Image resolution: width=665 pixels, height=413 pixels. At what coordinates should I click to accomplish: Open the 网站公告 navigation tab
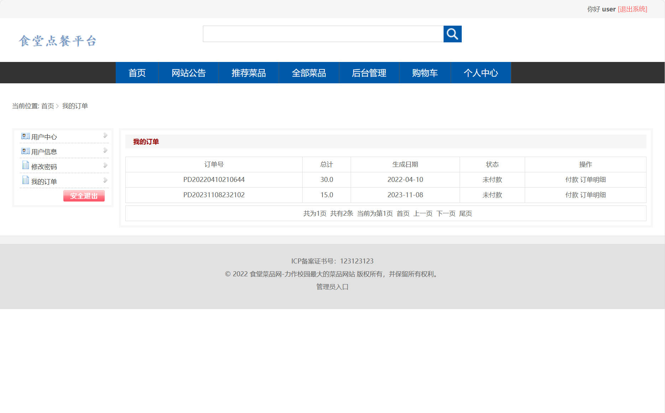pyautogui.click(x=189, y=73)
